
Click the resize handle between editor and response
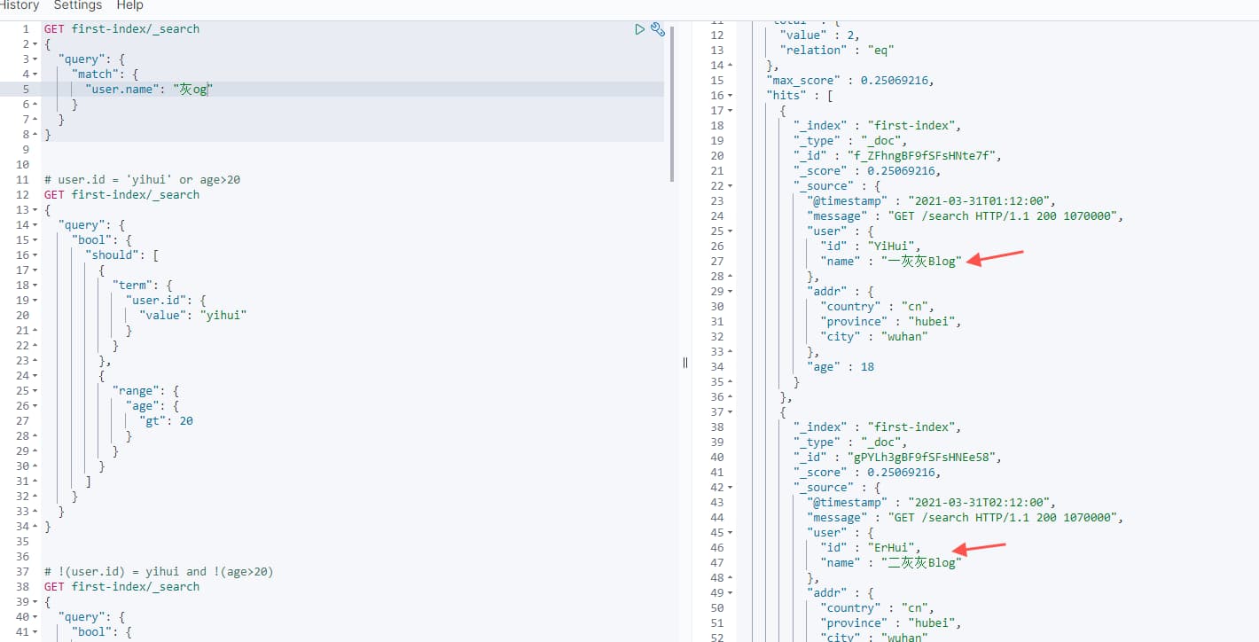pos(684,362)
